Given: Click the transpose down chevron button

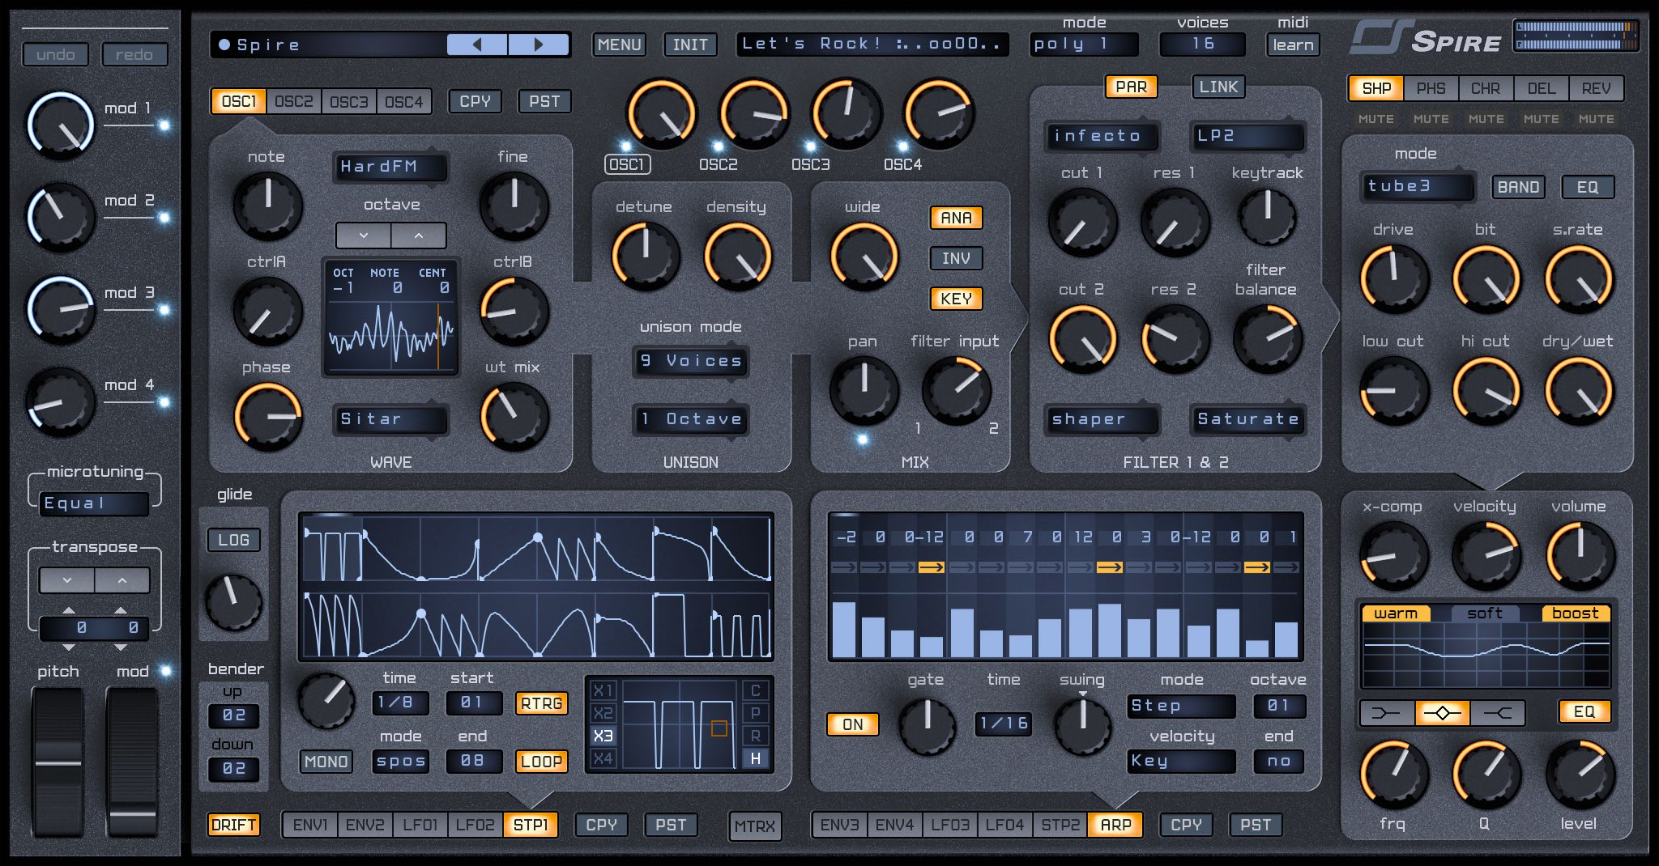Looking at the screenshot, I should pyautogui.click(x=67, y=580).
